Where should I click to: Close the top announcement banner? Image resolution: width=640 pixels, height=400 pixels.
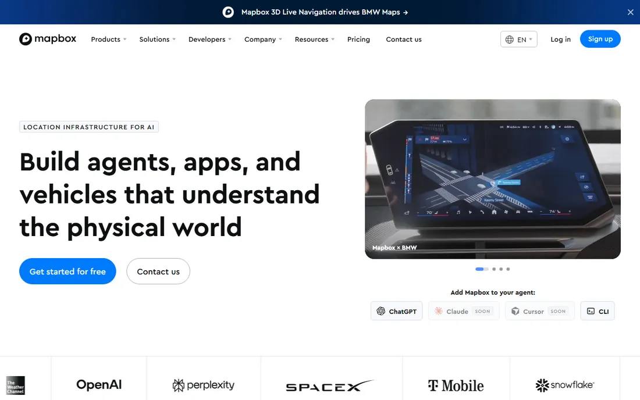pyautogui.click(x=631, y=12)
